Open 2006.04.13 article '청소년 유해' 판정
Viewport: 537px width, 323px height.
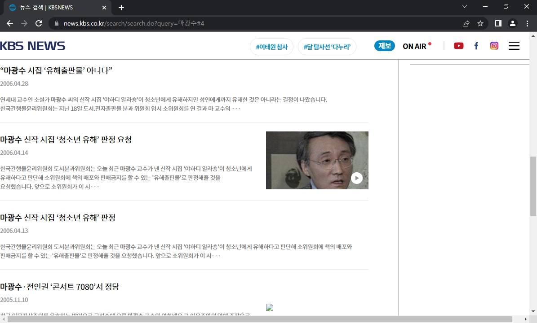coord(58,218)
